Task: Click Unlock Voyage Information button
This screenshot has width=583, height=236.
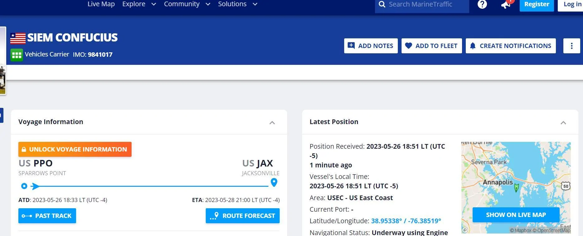Action: (75, 149)
